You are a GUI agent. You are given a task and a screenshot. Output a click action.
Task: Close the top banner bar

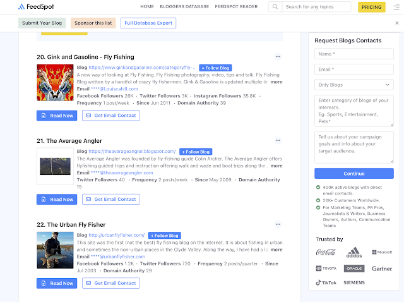click(x=397, y=23)
